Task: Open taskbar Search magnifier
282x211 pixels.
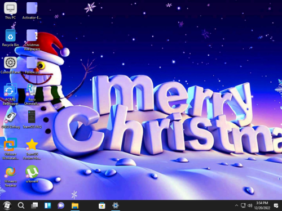Action: pyautogui.click(x=21, y=205)
